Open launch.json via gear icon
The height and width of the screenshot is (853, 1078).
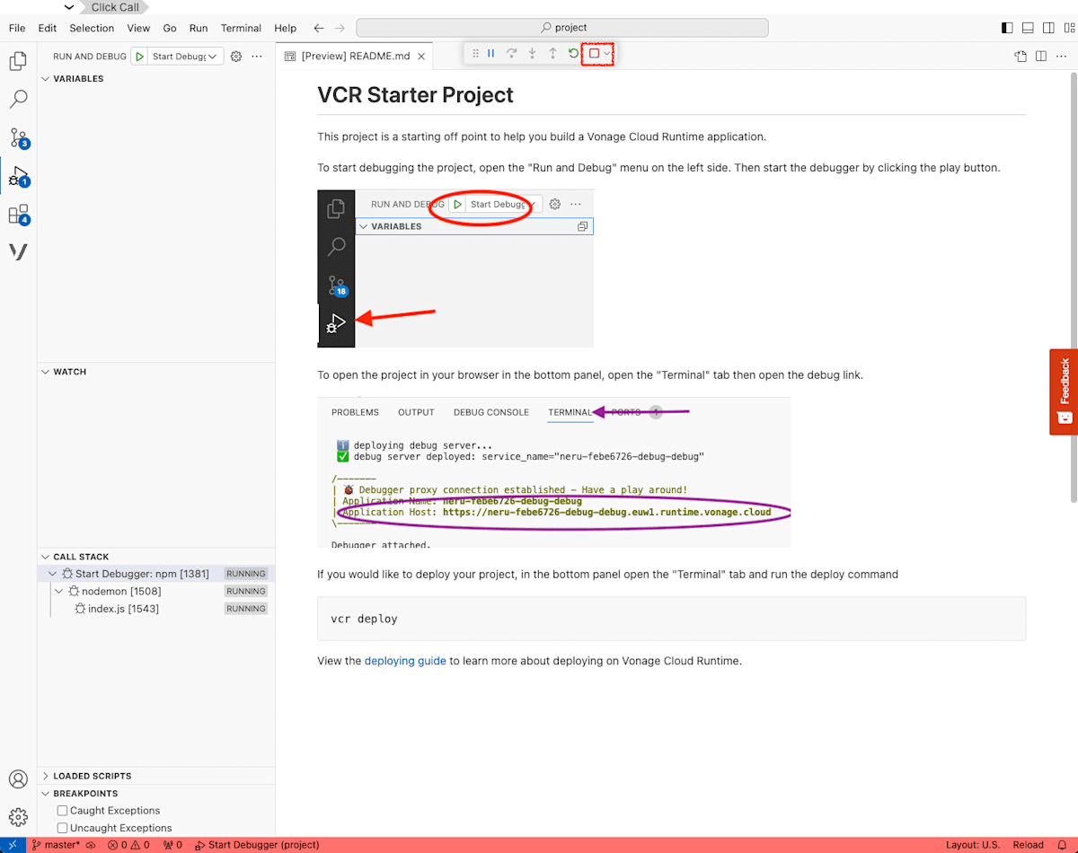236,56
